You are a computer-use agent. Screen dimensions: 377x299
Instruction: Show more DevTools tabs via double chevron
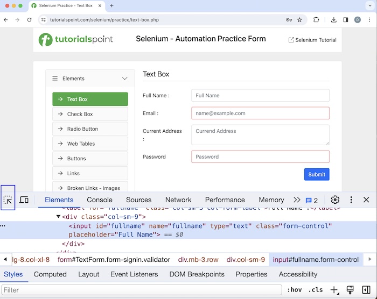pyautogui.click(x=297, y=200)
